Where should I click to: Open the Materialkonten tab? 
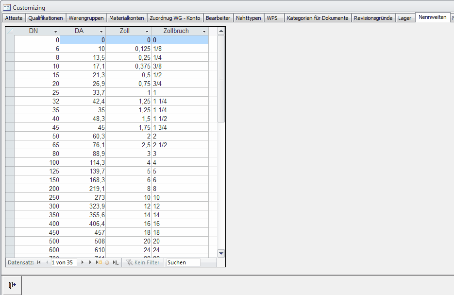[x=126, y=18]
